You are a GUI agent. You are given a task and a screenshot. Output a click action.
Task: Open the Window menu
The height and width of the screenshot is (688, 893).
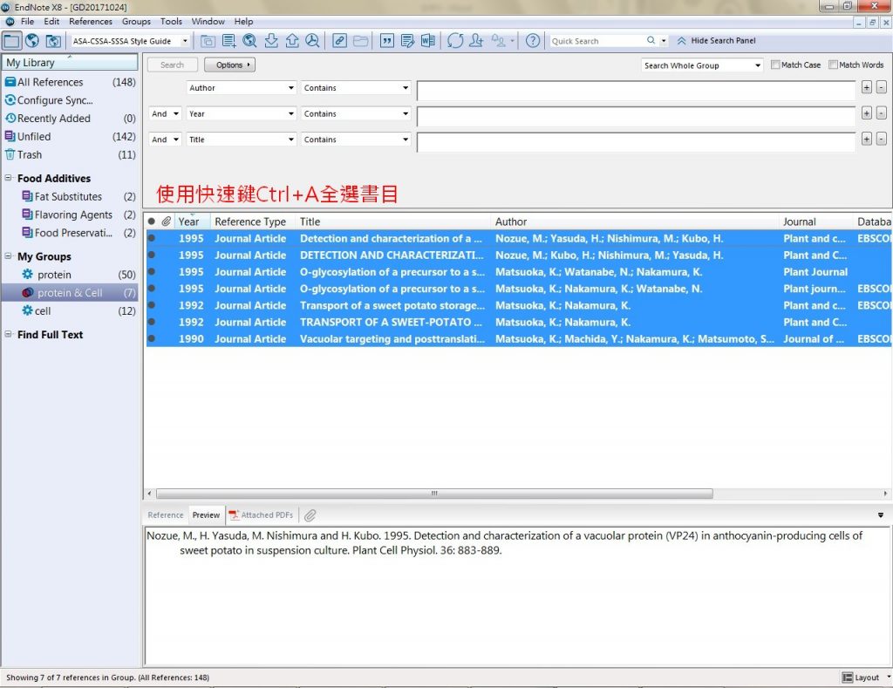pyautogui.click(x=208, y=21)
